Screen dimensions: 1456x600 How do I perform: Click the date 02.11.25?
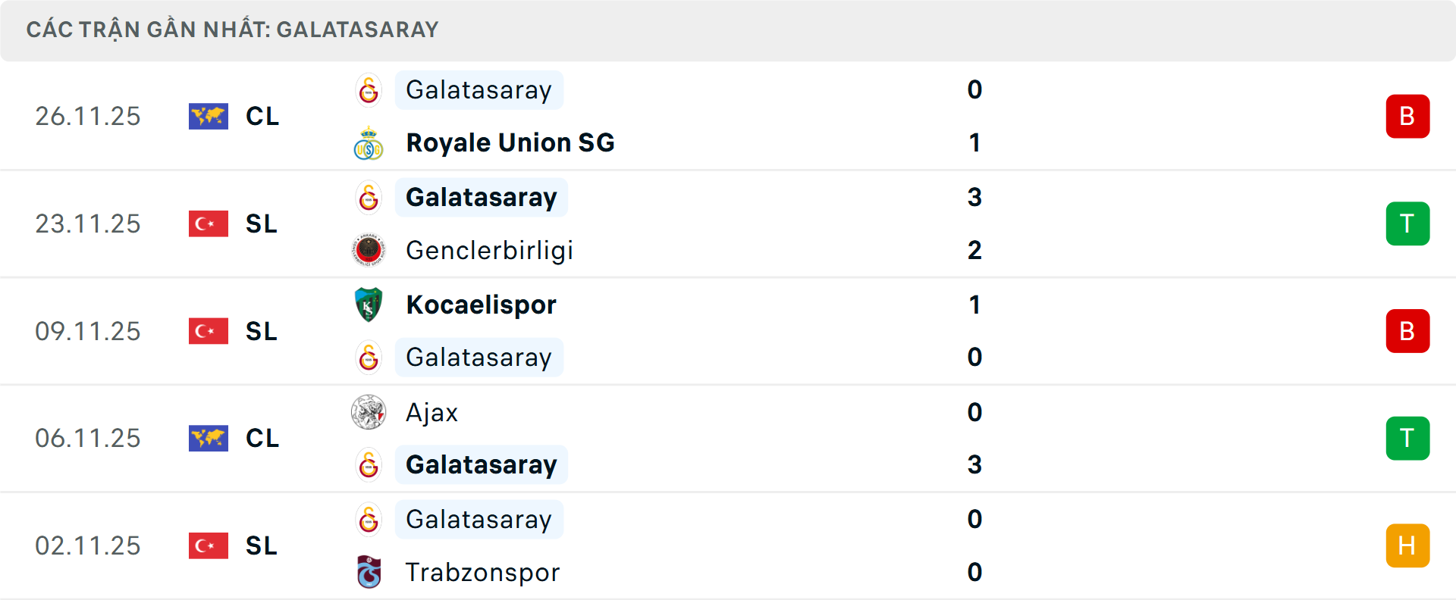coord(88,545)
